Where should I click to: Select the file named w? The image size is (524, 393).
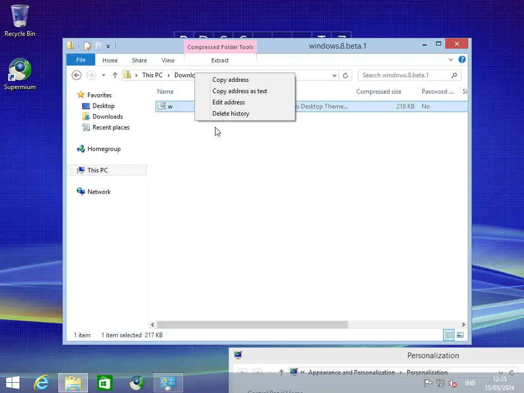(170, 106)
